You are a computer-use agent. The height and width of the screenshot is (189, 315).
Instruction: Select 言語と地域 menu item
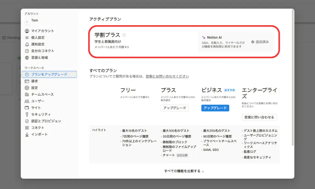click(49, 58)
